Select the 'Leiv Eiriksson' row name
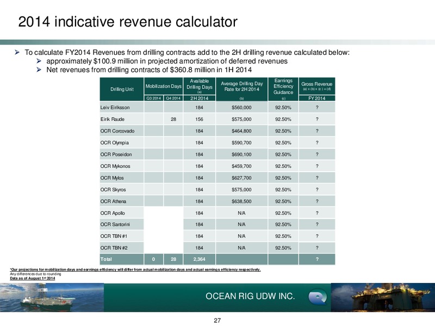This screenshot has height=326, width=435. [x=115, y=108]
